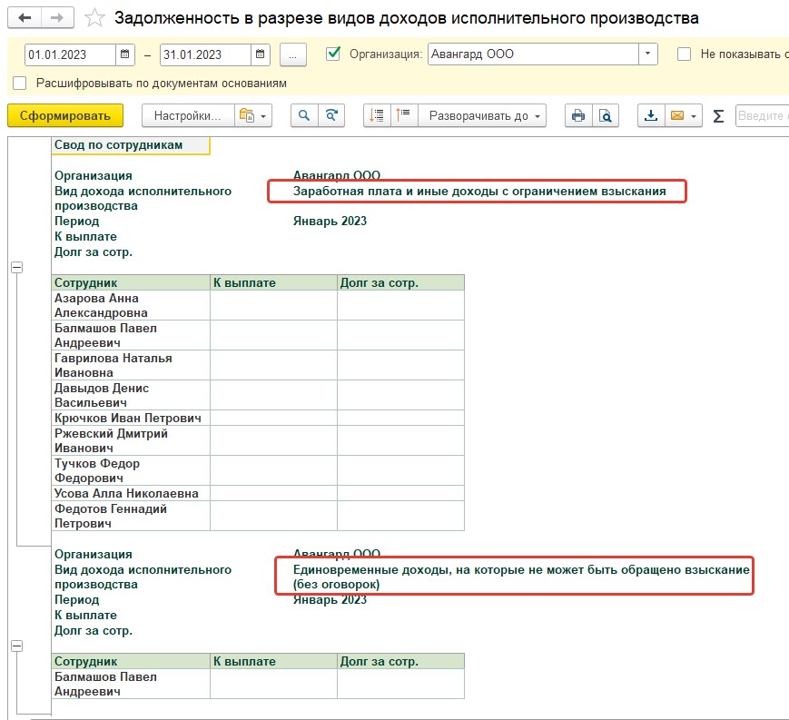Click 'Сотрудник' header in the second table

click(x=131, y=661)
